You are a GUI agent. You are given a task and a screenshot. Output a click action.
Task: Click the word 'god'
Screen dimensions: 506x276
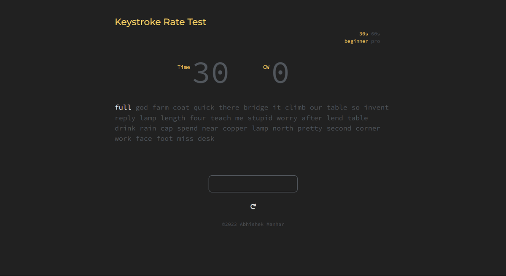(142, 107)
